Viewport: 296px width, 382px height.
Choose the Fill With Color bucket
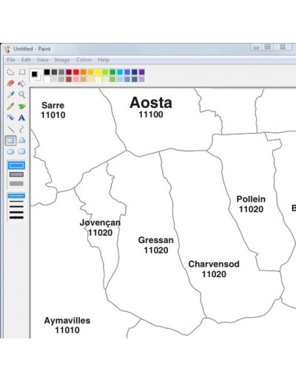[22, 83]
